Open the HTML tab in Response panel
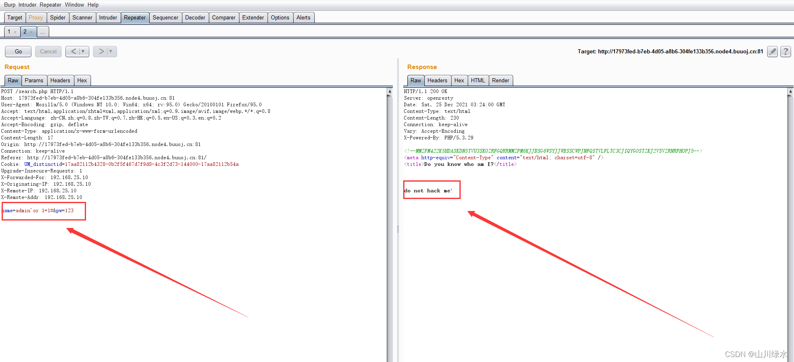Screen dimensions: 794x362 point(478,80)
